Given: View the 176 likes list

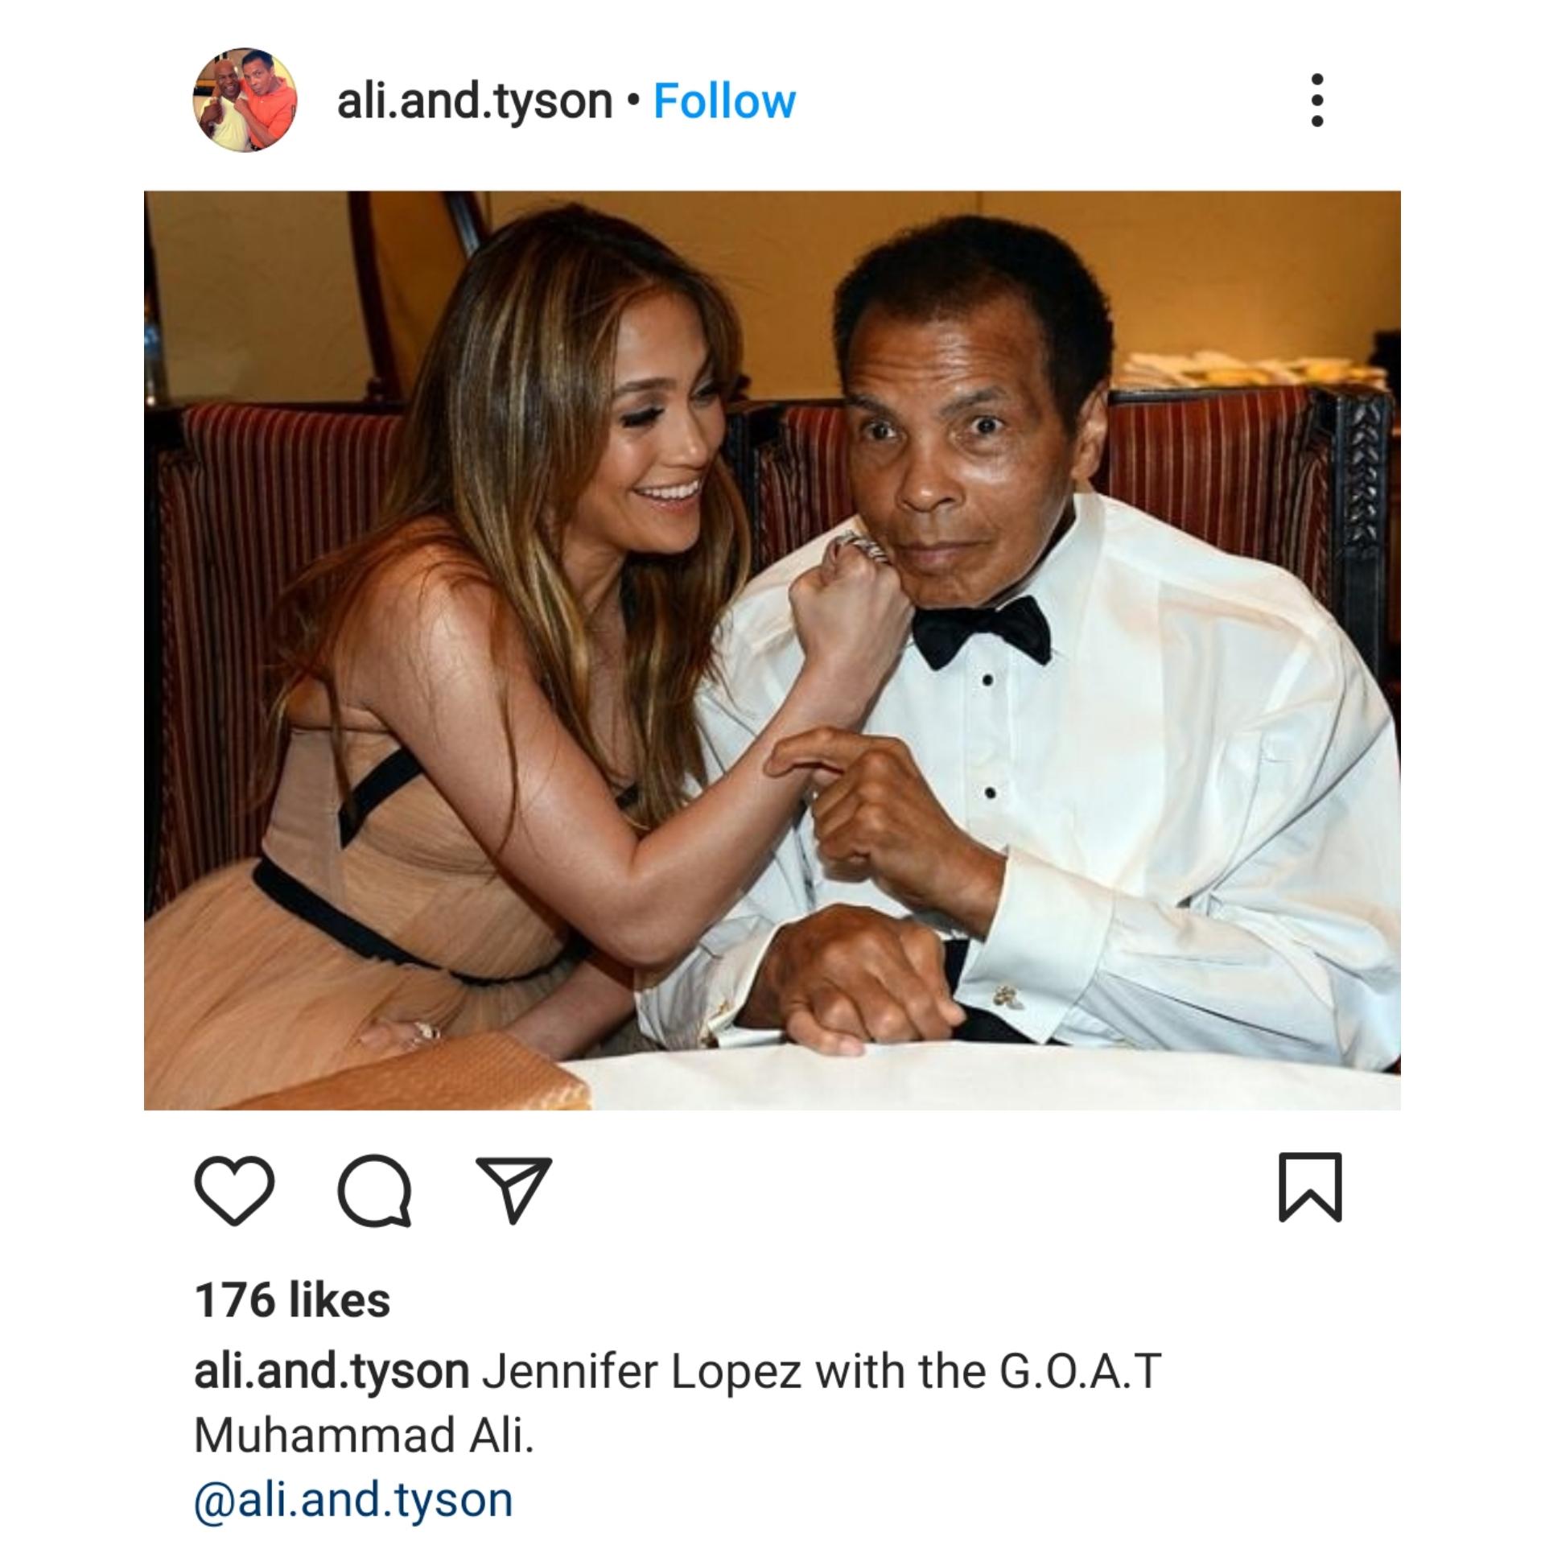Looking at the screenshot, I should 293,1301.
